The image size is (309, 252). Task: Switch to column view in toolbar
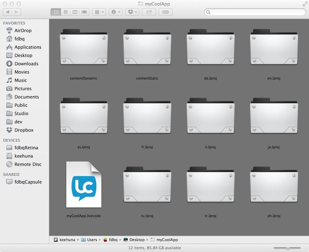pyautogui.click(x=75, y=12)
